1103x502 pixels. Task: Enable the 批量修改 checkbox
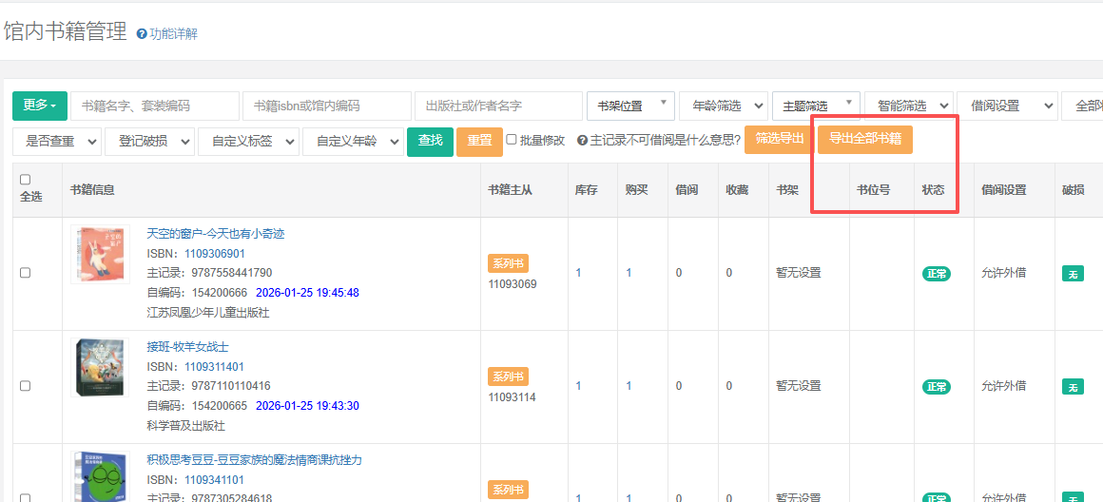(x=512, y=140)
